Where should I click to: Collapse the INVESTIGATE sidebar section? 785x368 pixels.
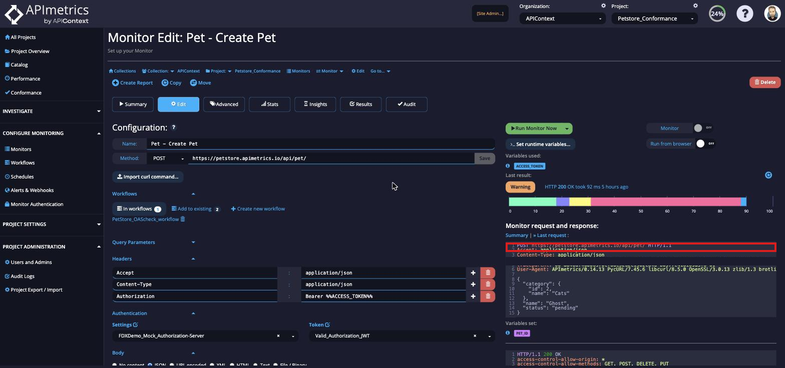pos(99,111)
